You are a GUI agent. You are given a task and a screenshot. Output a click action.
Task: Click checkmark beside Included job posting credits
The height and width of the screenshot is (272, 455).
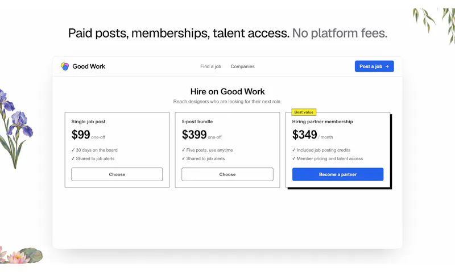tap(293, 150)
